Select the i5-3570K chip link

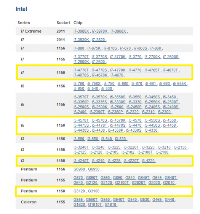[x=99, y=97]
